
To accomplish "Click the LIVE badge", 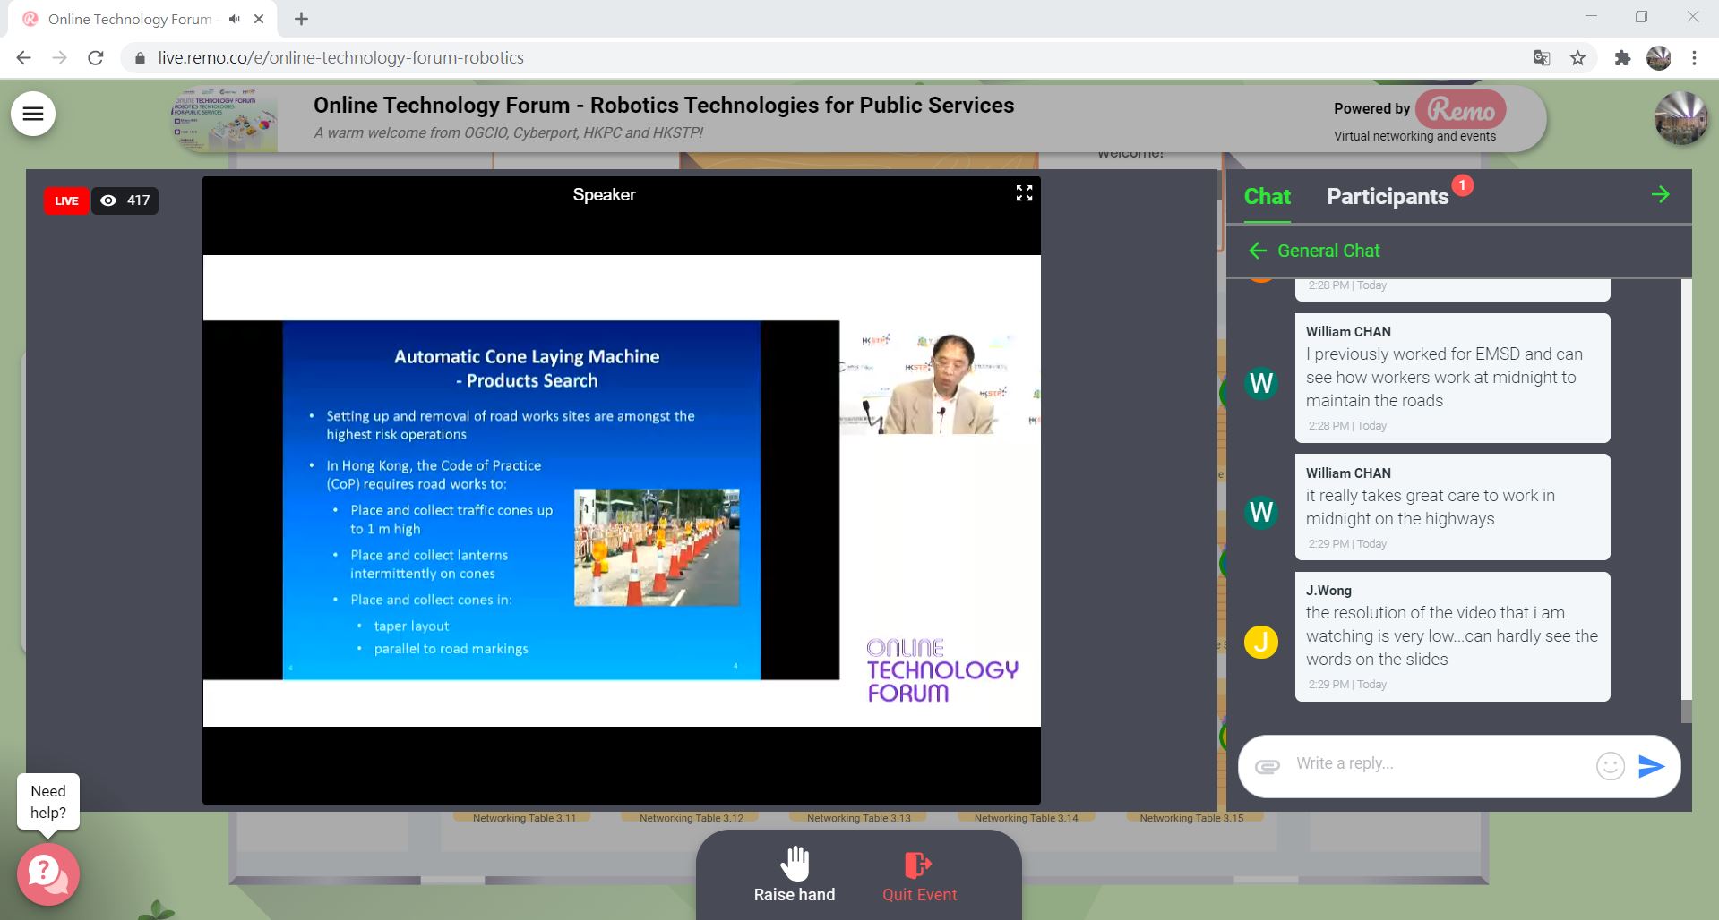I will pyautogui.click(x=66, y=200).
